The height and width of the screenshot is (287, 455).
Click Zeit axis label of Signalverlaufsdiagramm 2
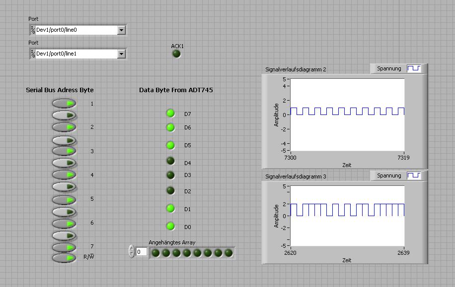point(347,165)
